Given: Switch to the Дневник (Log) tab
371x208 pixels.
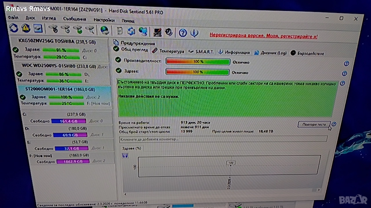Looking at the screenshot, I should [270, 53].
